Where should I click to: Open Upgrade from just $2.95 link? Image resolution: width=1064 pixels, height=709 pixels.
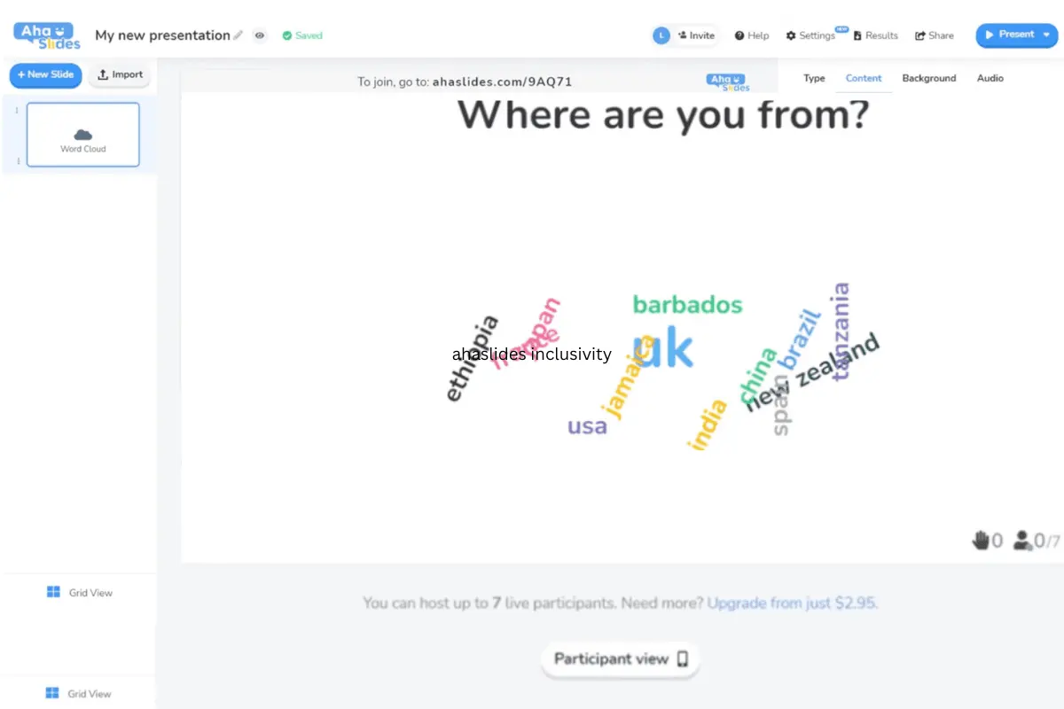tap(793, 603)
